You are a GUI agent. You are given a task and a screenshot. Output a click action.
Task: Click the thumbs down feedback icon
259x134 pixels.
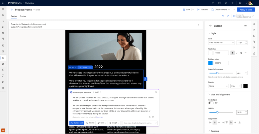click(153, 117)
